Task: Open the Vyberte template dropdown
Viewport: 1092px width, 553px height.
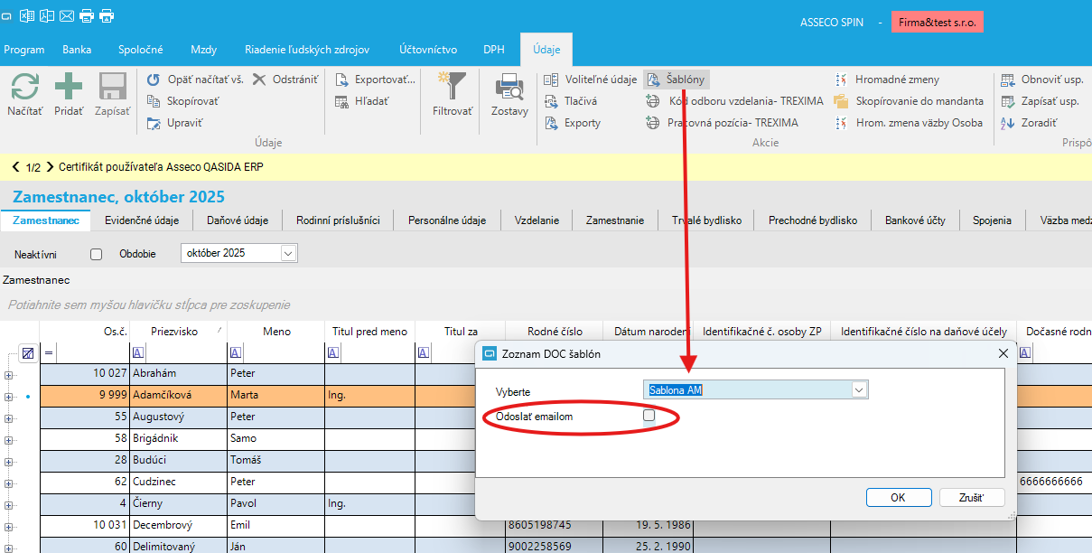Action: pyautogui.click(x=859, y=389)
